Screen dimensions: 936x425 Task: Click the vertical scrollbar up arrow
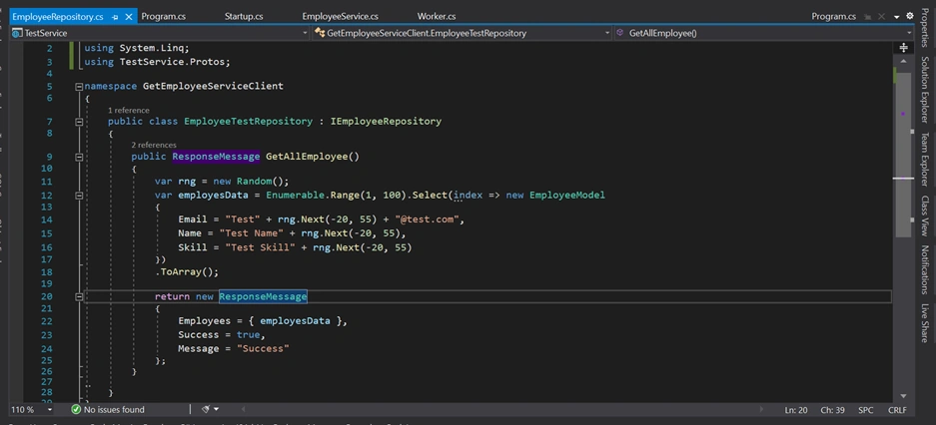(x=903, y=62)
